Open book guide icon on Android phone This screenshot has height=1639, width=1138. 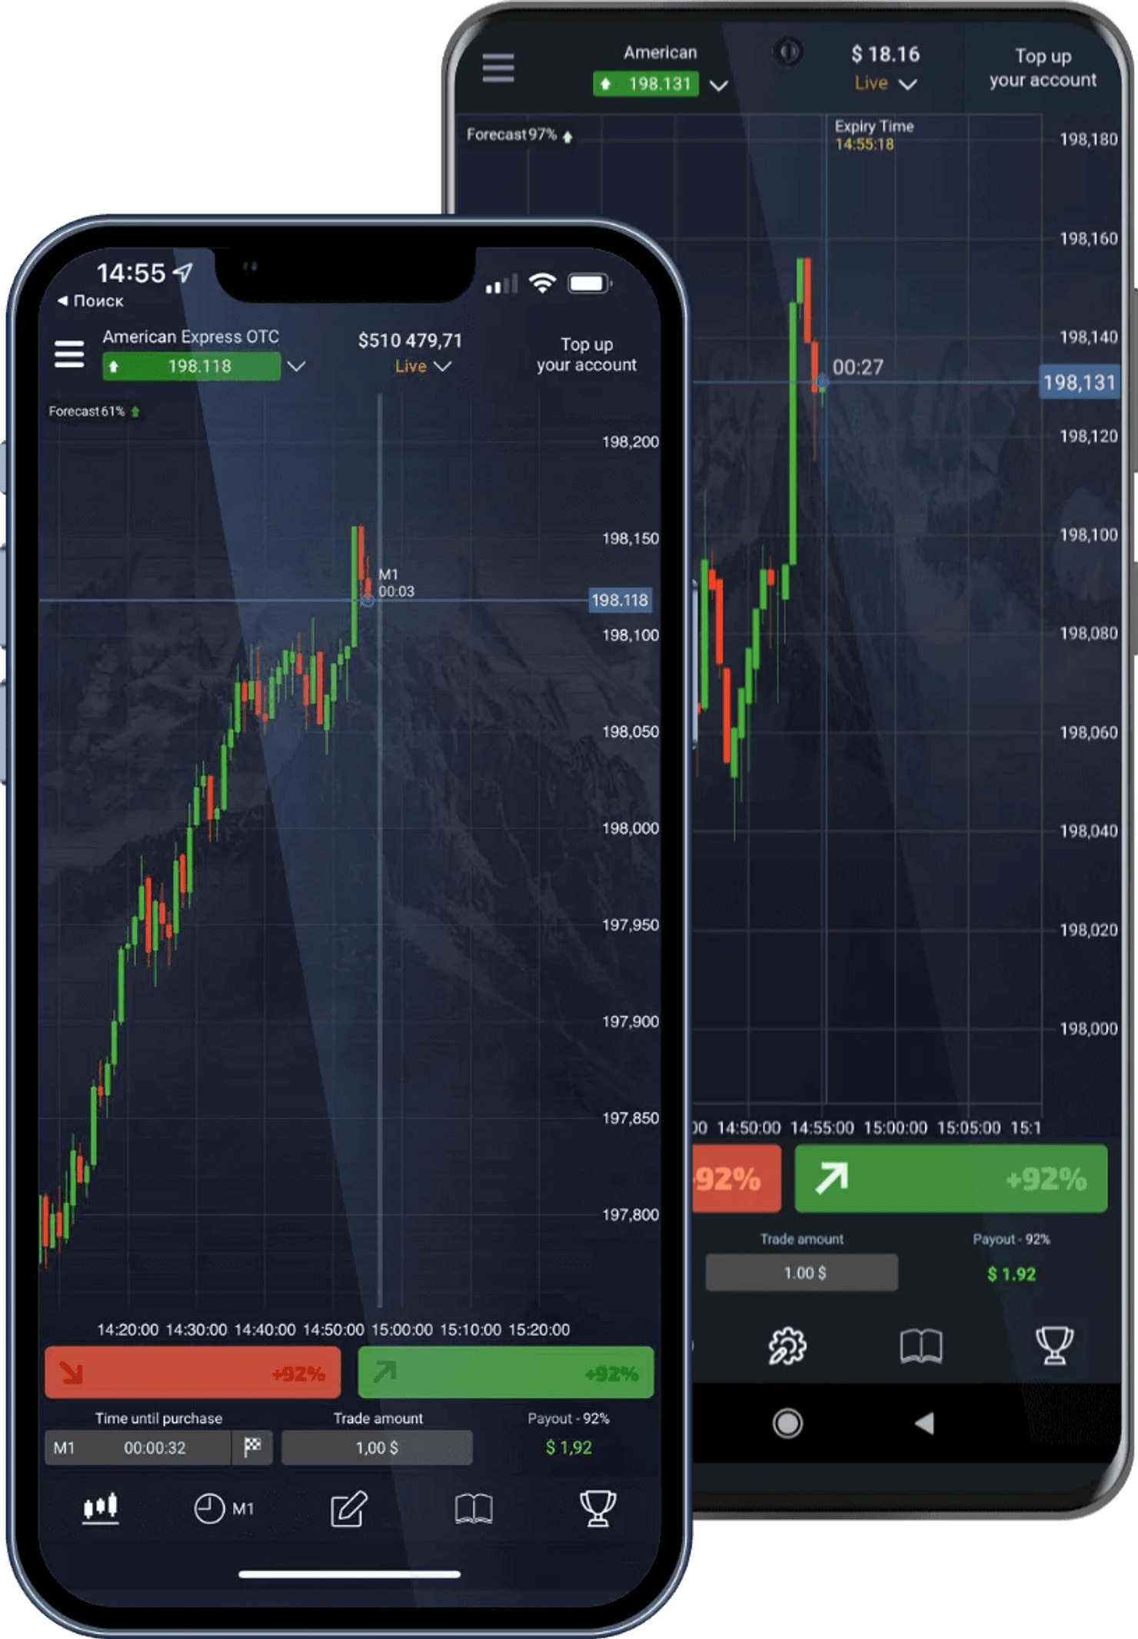tap(920, 1346)
